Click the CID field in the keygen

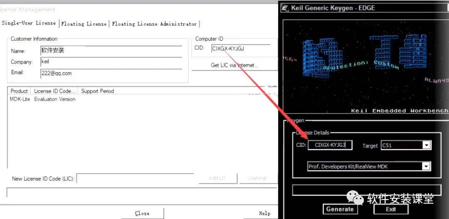[330, 145]
